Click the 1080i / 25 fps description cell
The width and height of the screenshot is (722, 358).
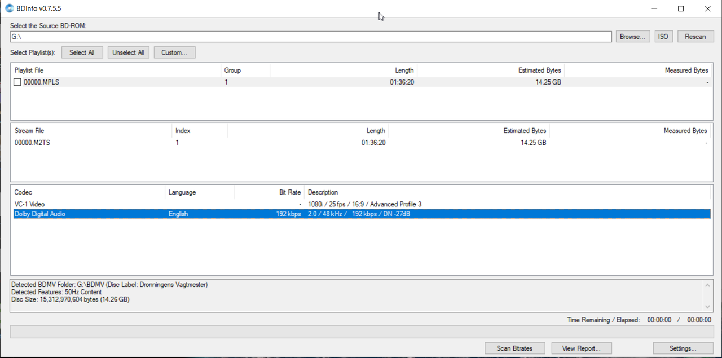tap(364, 204)
